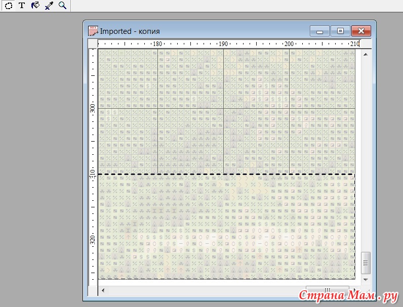The image size is (403, 307).
Task: Click the Imported - копия title bar text
Action: 130,31
